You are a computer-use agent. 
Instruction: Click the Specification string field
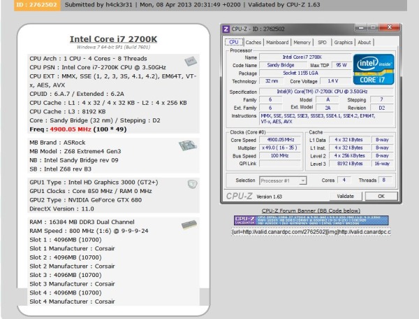coord(326,92)
